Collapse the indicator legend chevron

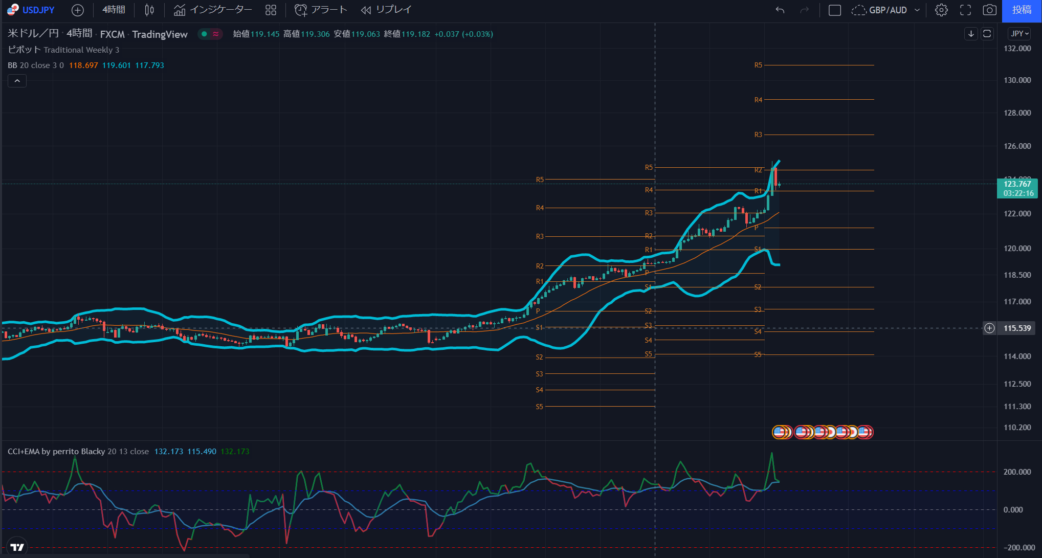[x=17, y=81]
